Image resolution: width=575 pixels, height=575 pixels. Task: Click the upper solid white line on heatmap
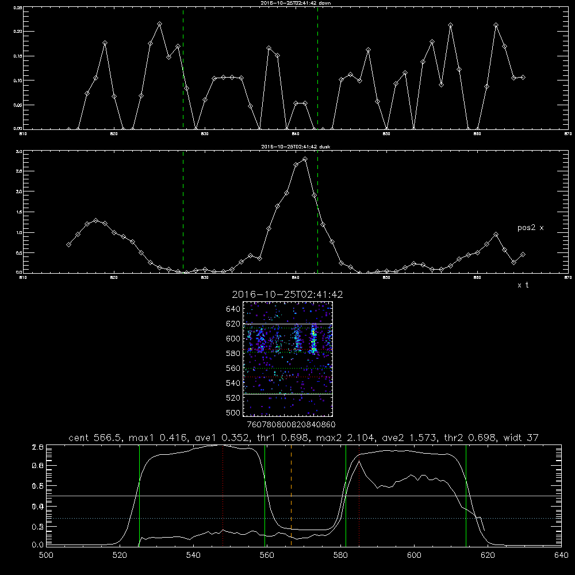click(287, 324)
